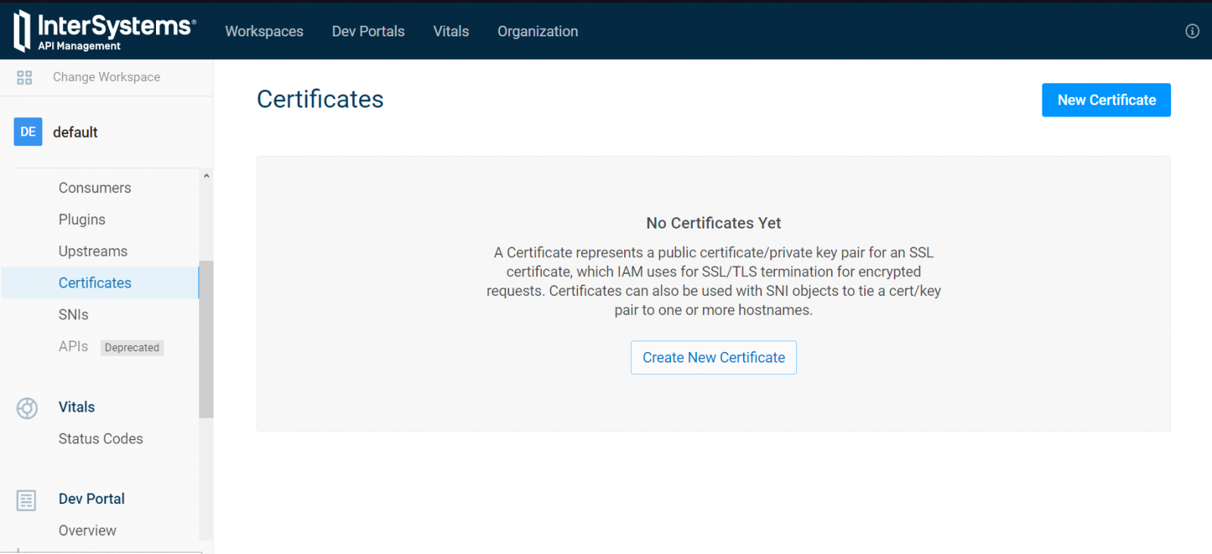
Task: Open SNIs sidebar entry
Action: point(73,315)
